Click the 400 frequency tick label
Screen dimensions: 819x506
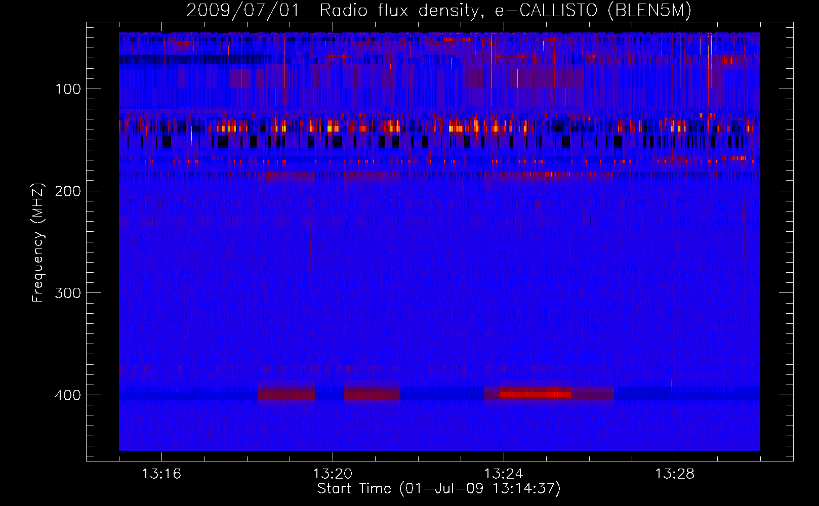[68, 395]
